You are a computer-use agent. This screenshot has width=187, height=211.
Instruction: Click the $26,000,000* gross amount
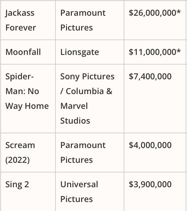coord(154,13)
